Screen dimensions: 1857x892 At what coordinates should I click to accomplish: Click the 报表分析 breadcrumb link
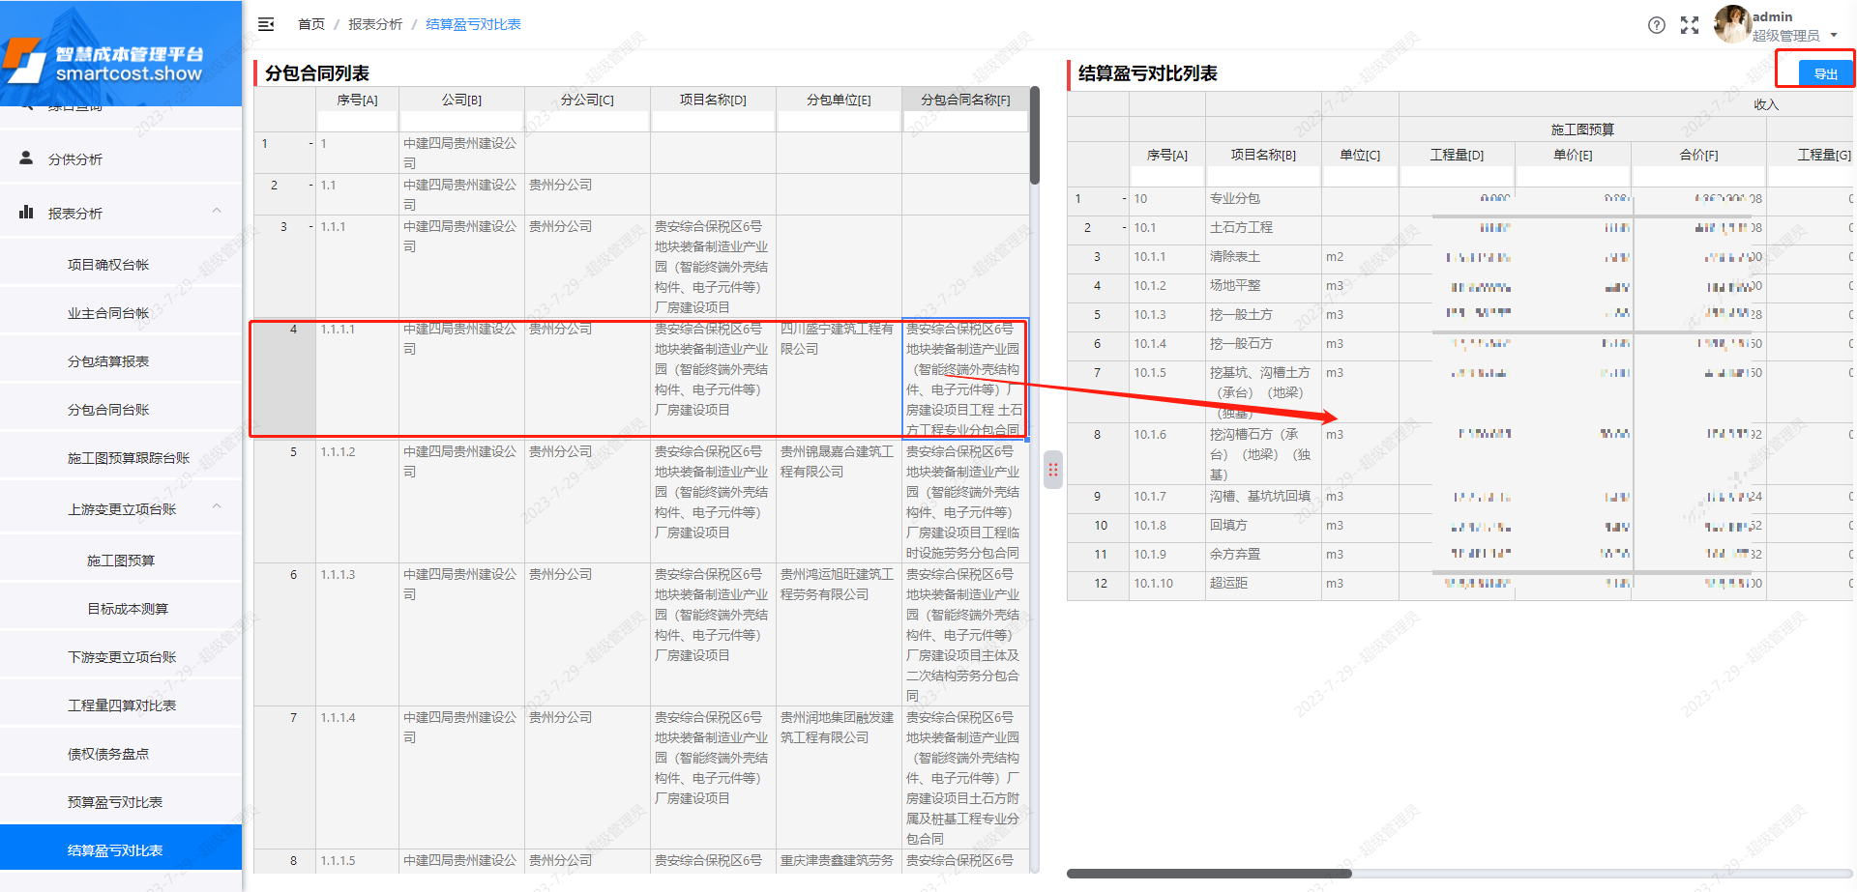(375, 24)
